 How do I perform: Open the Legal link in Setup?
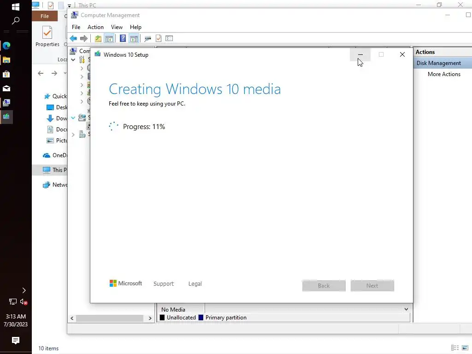(x=195, y=283)
